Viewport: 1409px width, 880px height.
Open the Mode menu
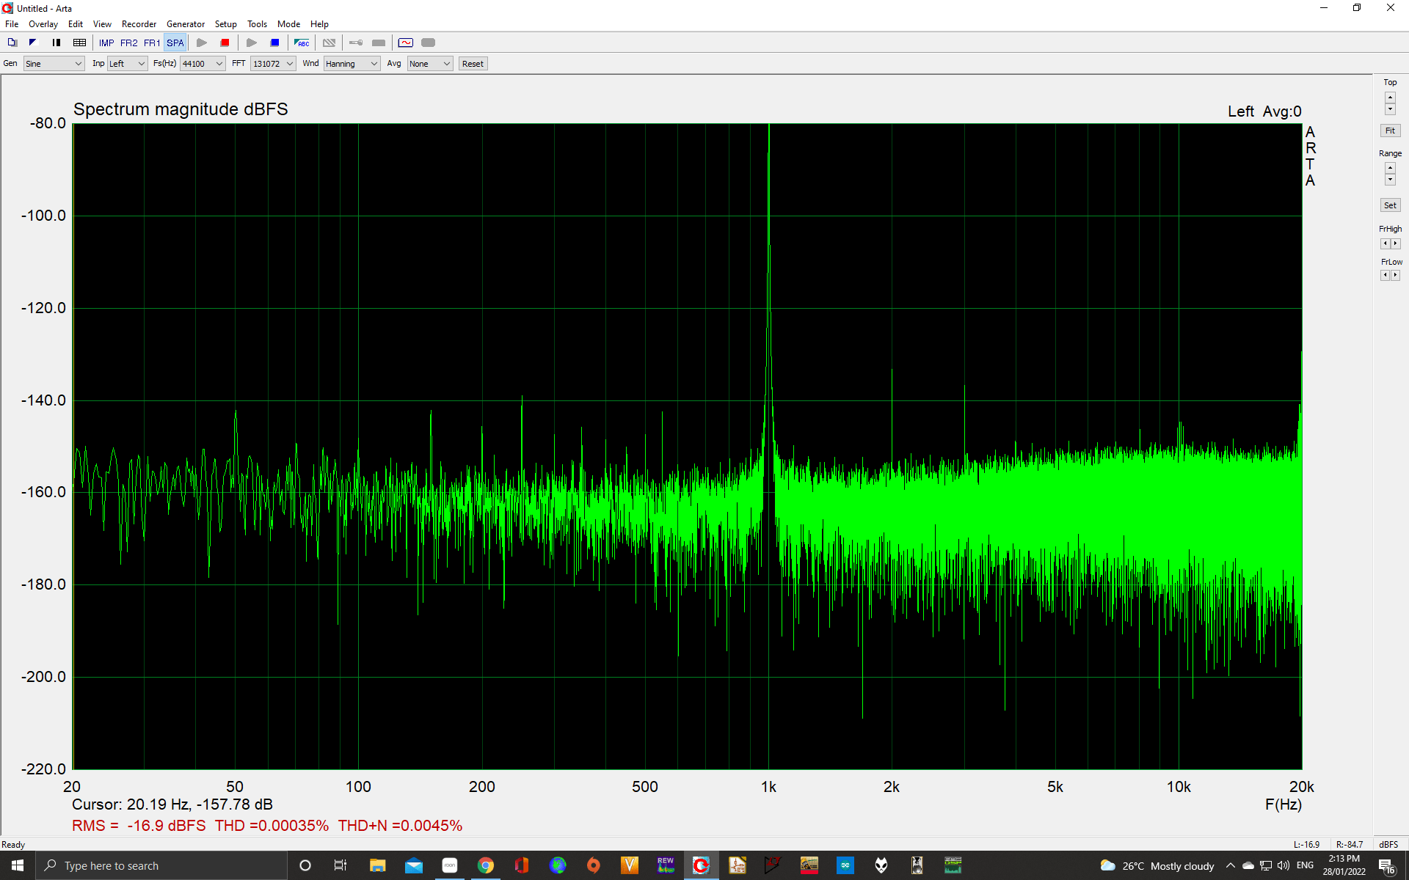coord(288,24)
